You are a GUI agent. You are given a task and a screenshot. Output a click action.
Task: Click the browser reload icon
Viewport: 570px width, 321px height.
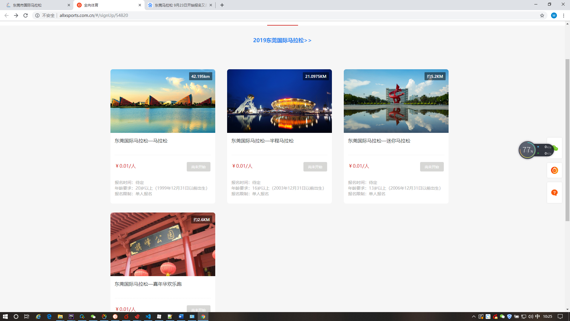26,15
